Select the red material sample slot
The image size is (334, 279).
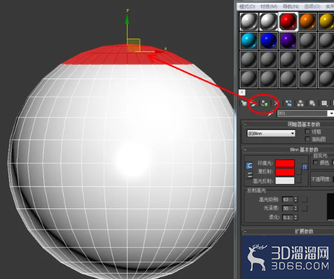click(288, 21)
